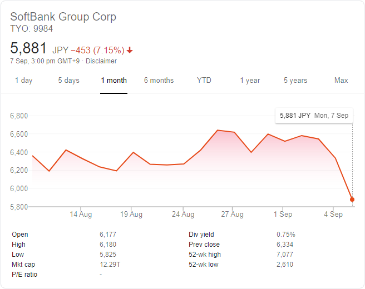View the Max range tab

pyautogui.click(x=341, y=81)
